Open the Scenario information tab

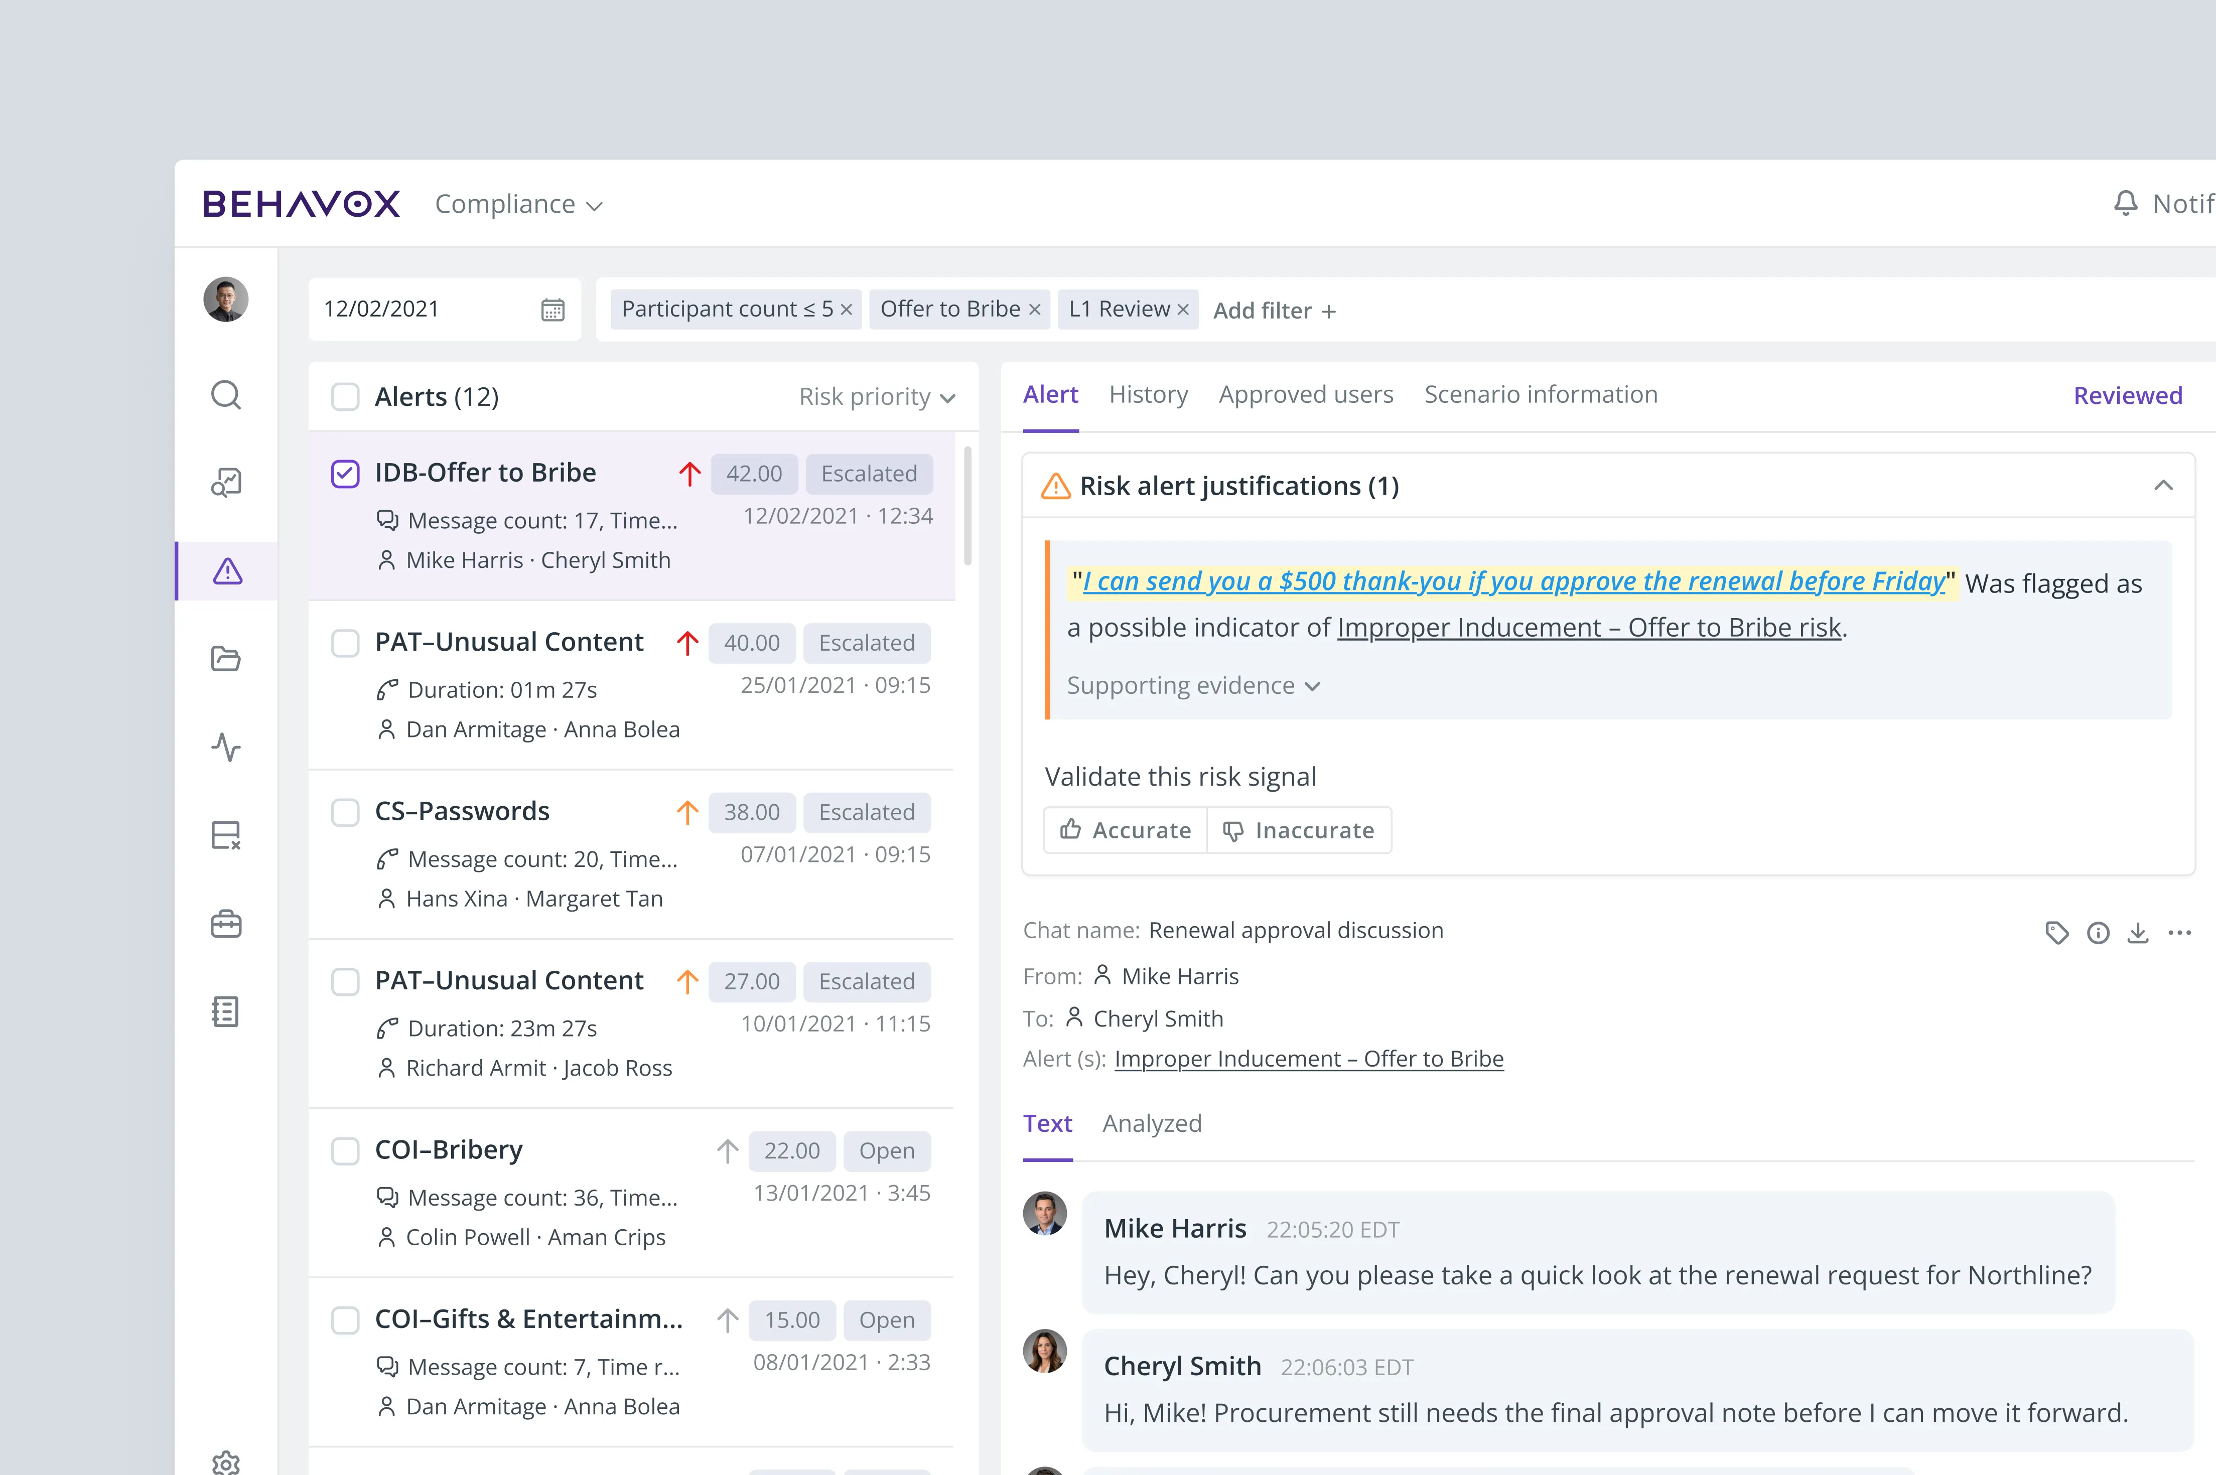point(1541,395)
